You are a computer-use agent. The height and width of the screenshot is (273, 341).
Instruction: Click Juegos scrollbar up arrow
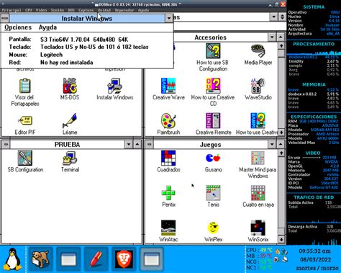(281, 153)
